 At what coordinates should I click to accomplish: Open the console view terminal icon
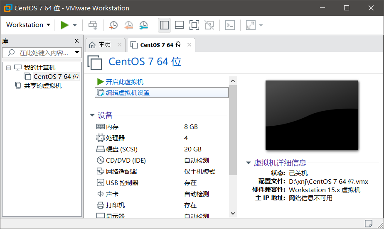point(230,25)
